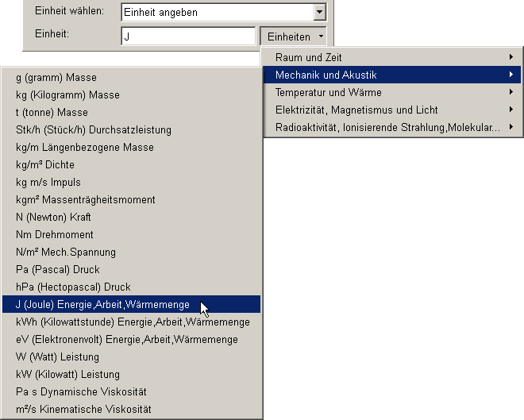
Task: Choose J (Joule) Energie entry
Action: click(x=131, y=304)
